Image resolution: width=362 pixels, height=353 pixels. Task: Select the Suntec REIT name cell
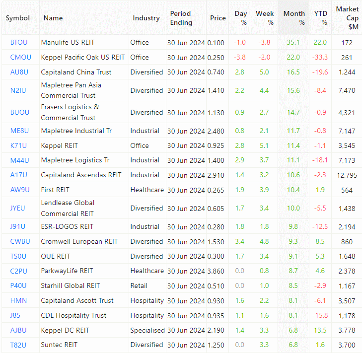59,345
